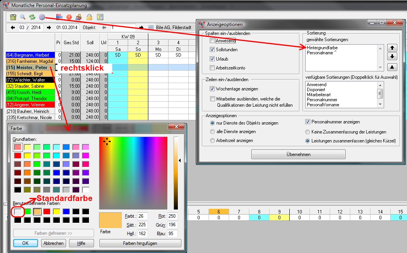Move selected sorting up with up arrow
The height and width of the screenshot is (253, 407).
coord(392,48)
